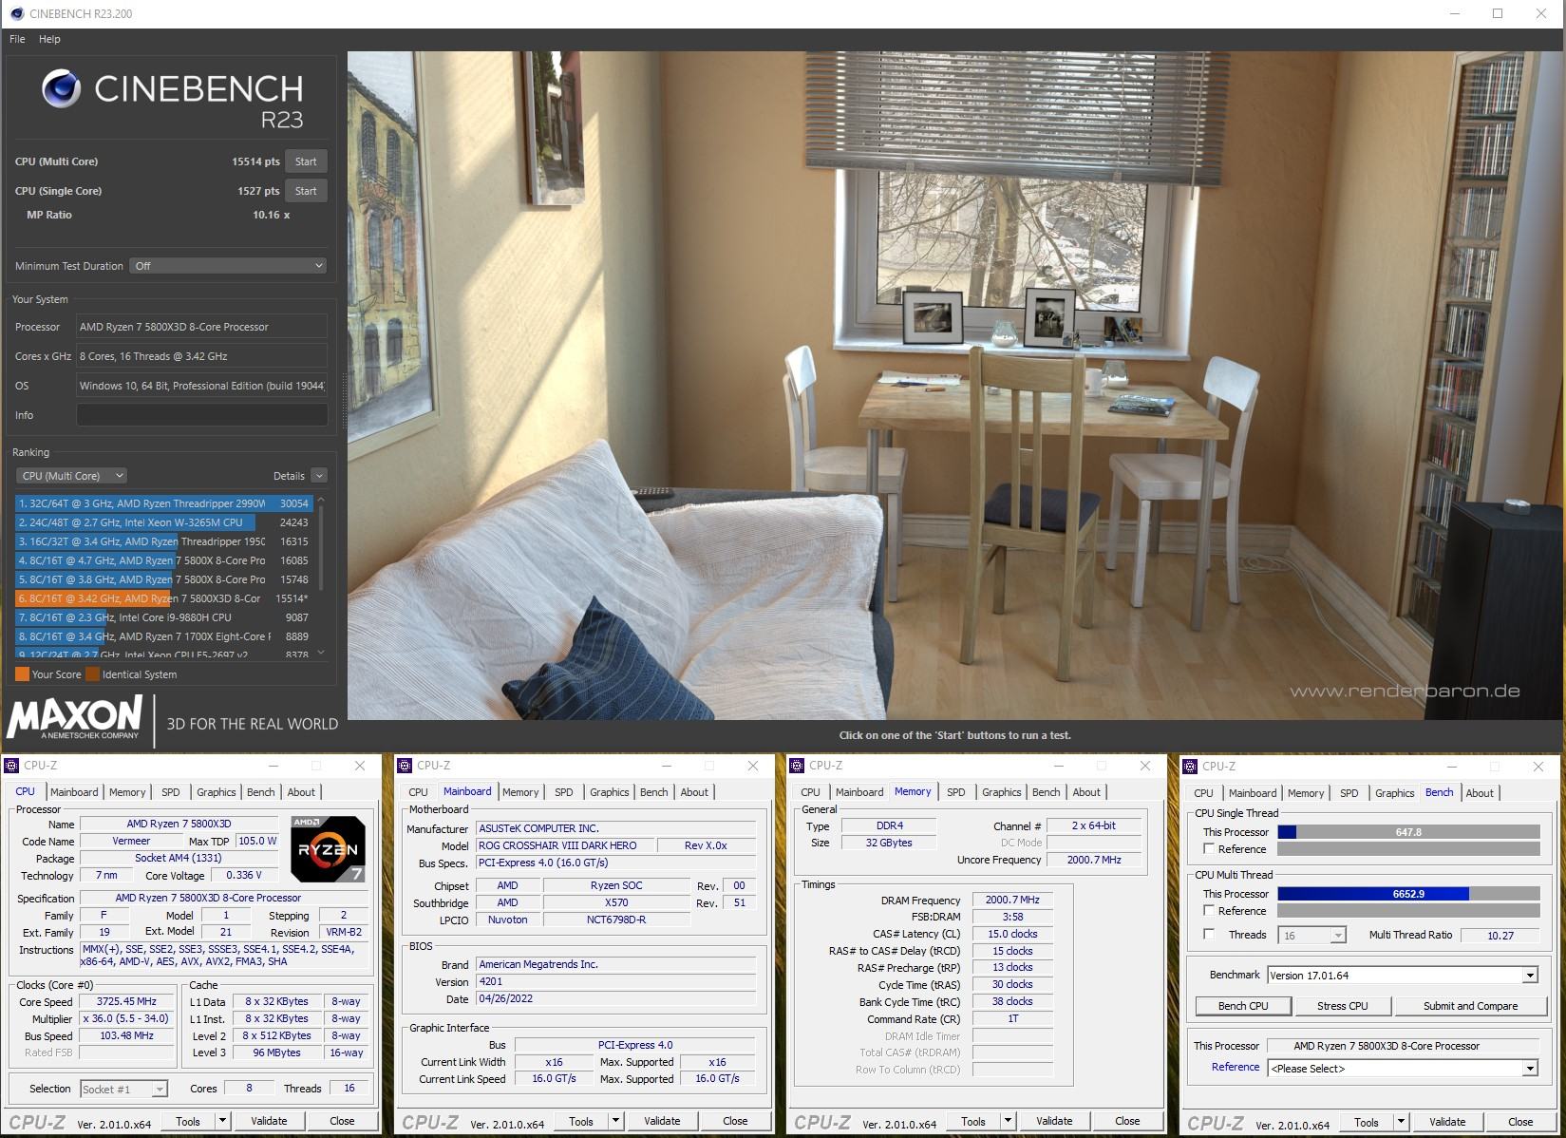
Task: Click the empty Info input field
Action: pyautogui.click(x=201, y=415)
